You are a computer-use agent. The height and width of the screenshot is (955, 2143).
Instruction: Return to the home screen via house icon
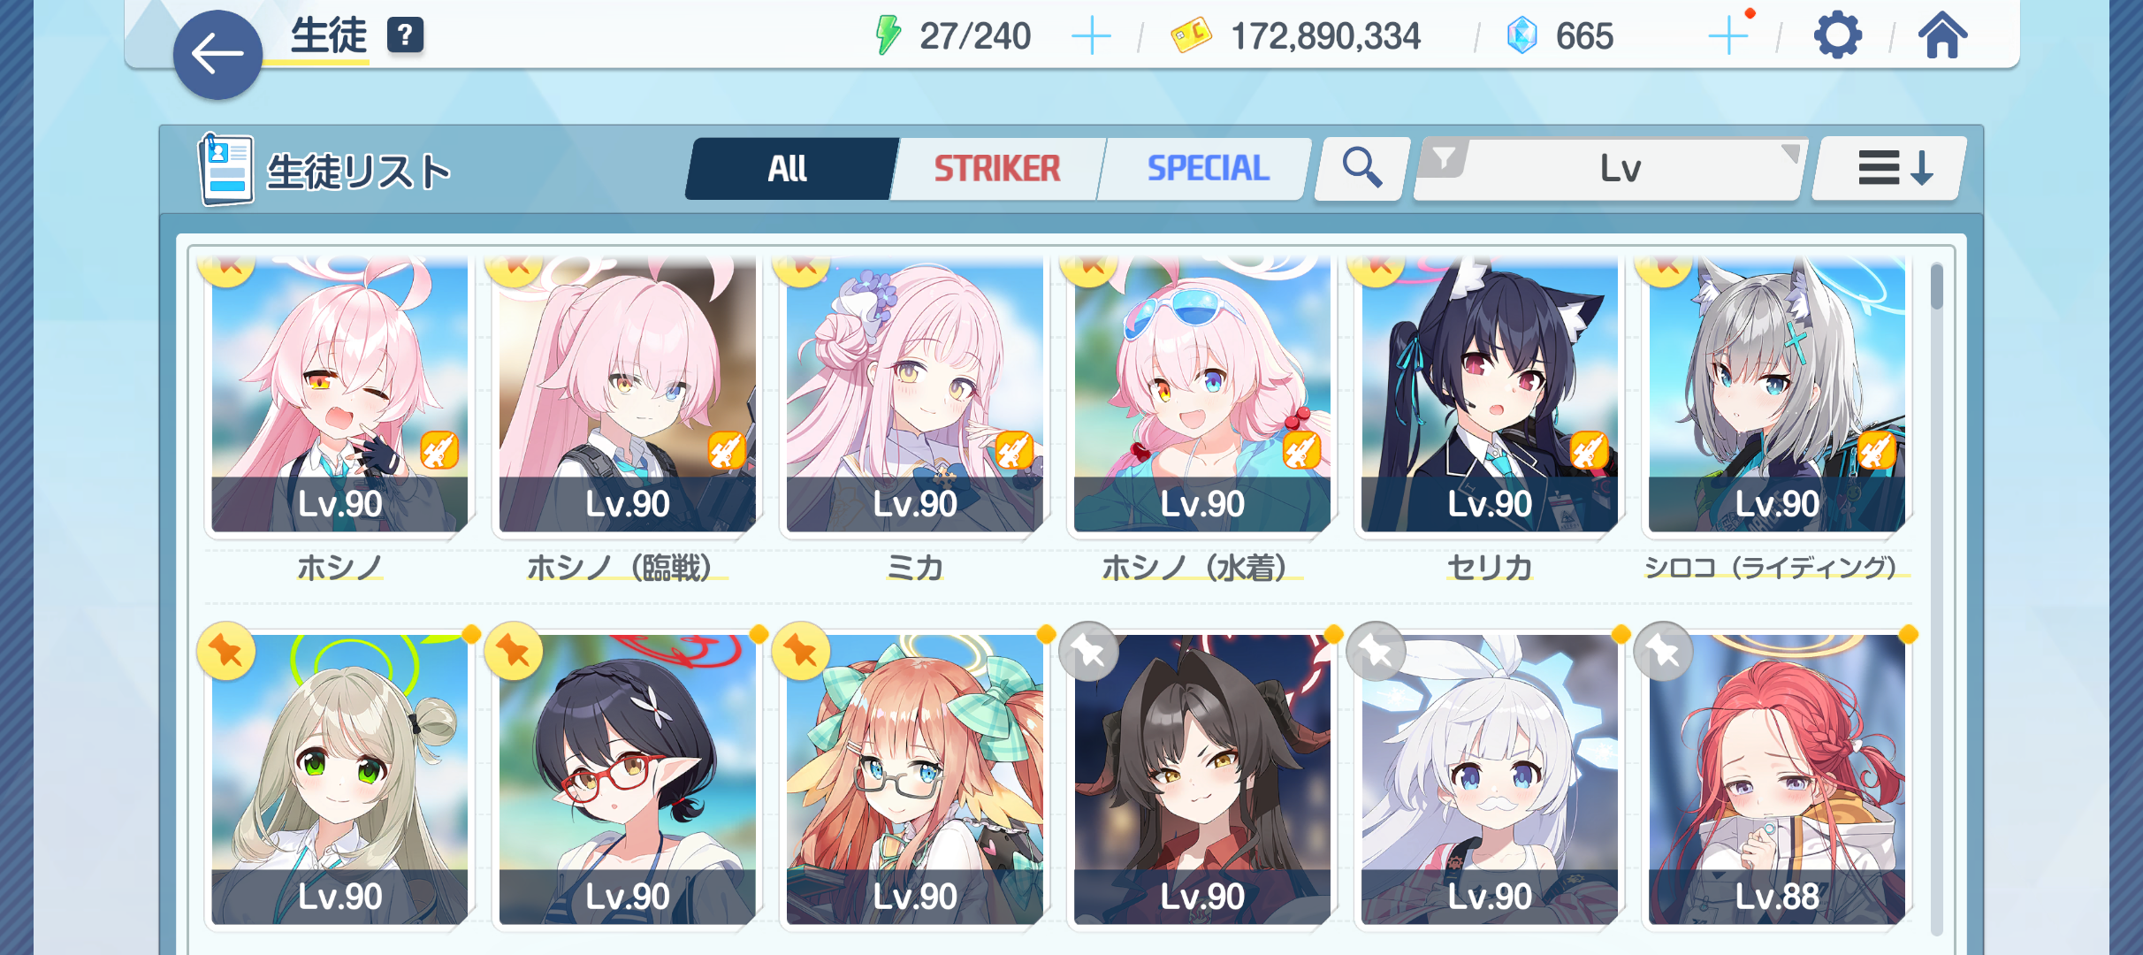click(x=1942, y=36)
